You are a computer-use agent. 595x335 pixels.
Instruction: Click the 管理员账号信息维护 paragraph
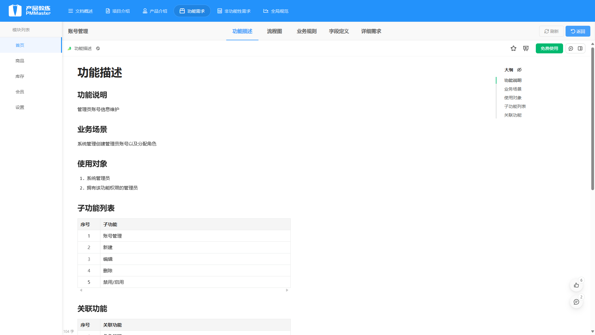[98, 109]
